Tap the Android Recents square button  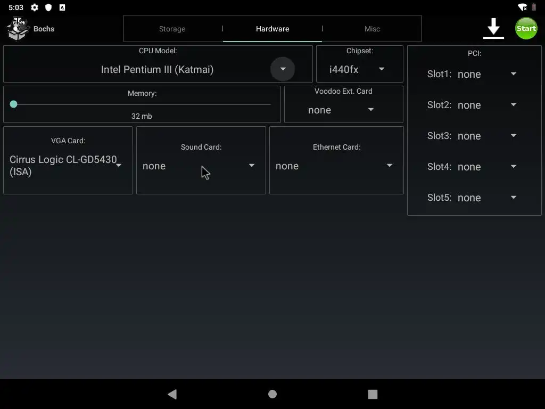tap(373, 394)
